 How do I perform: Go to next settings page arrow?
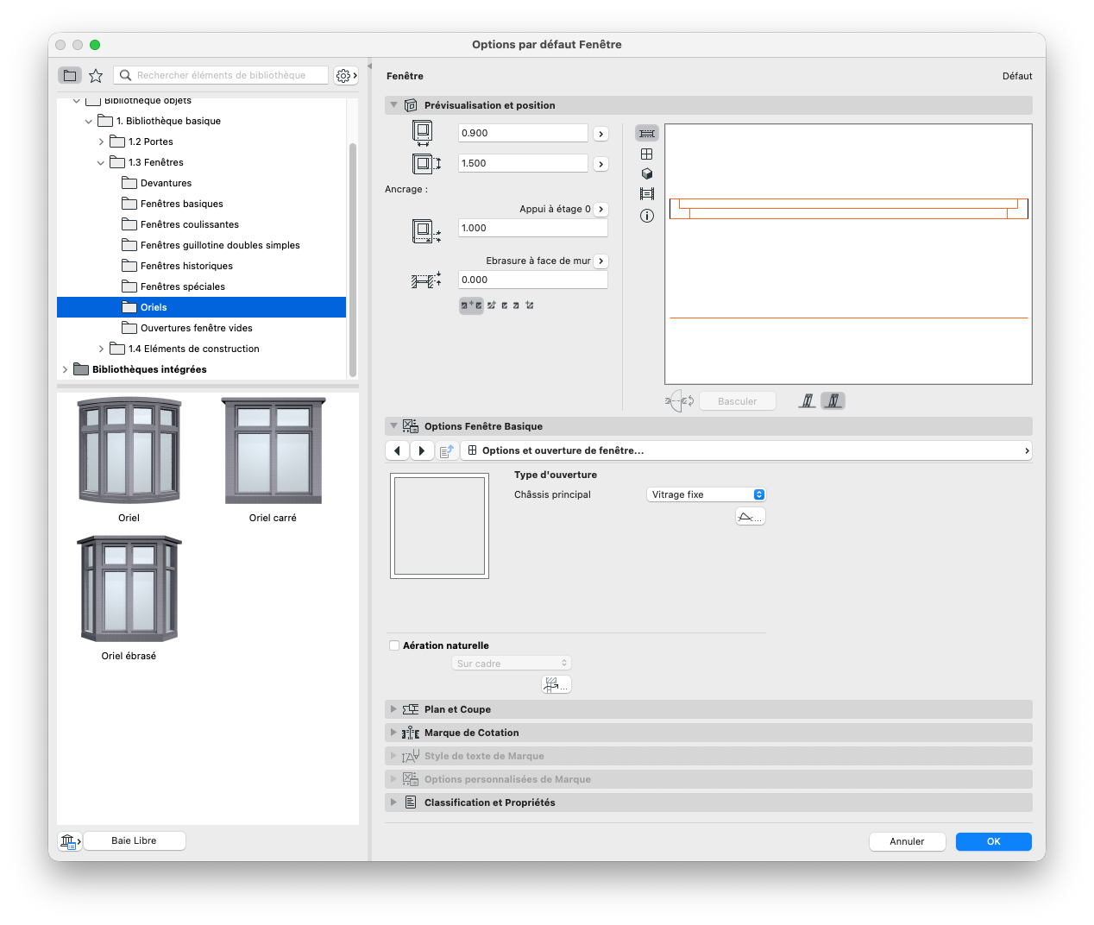(x=422, y=450)
